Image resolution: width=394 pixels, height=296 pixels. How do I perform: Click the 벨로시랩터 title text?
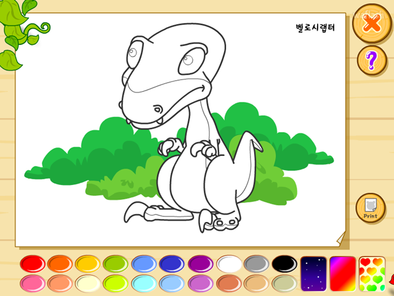315,27
